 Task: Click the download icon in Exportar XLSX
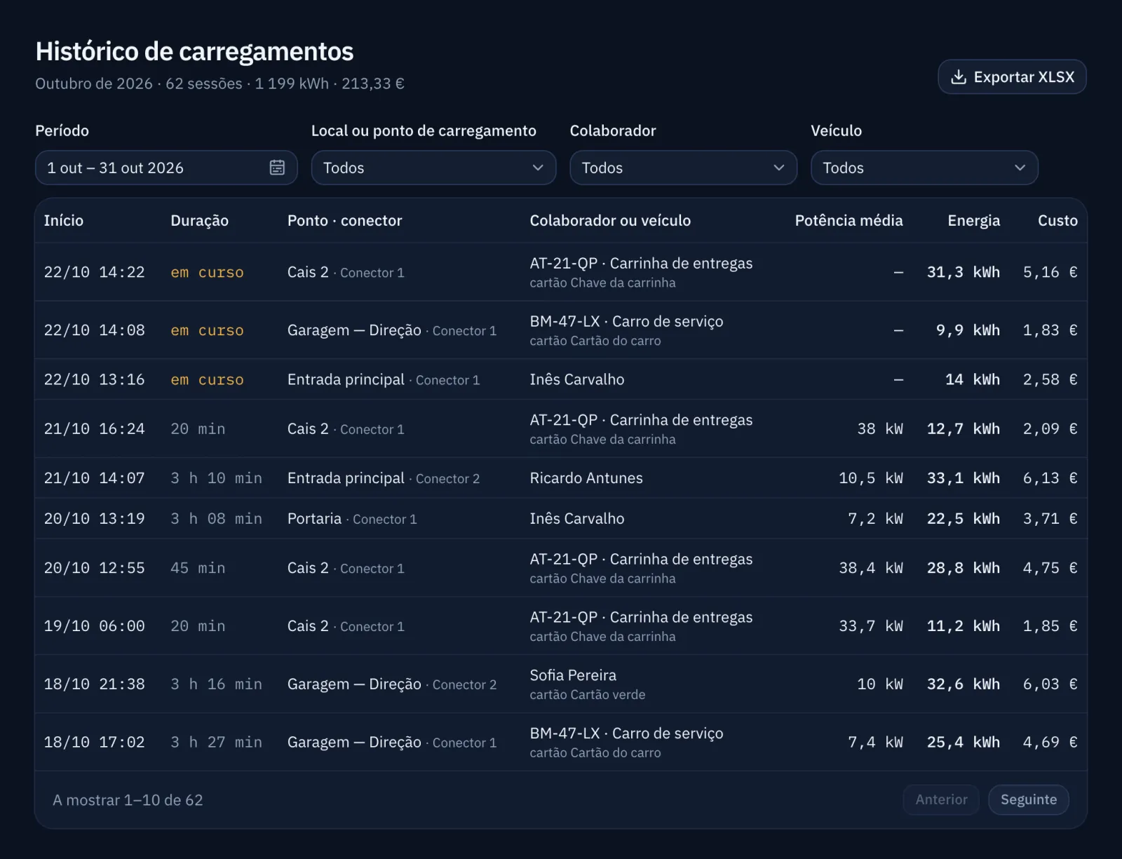(x=958, y=77)
